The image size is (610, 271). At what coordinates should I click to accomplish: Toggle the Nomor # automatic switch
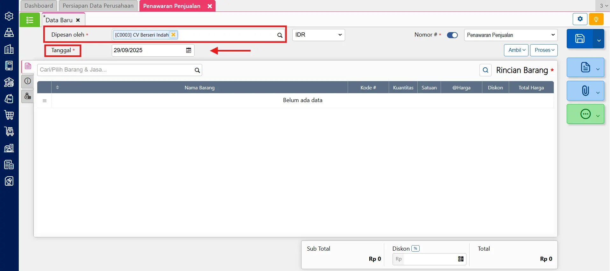[x=452, y=35]
